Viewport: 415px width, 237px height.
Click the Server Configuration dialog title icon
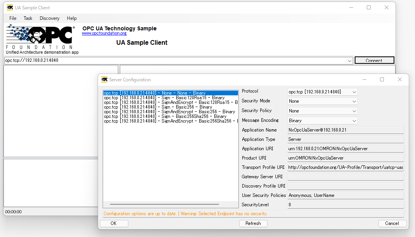point(104,79)
